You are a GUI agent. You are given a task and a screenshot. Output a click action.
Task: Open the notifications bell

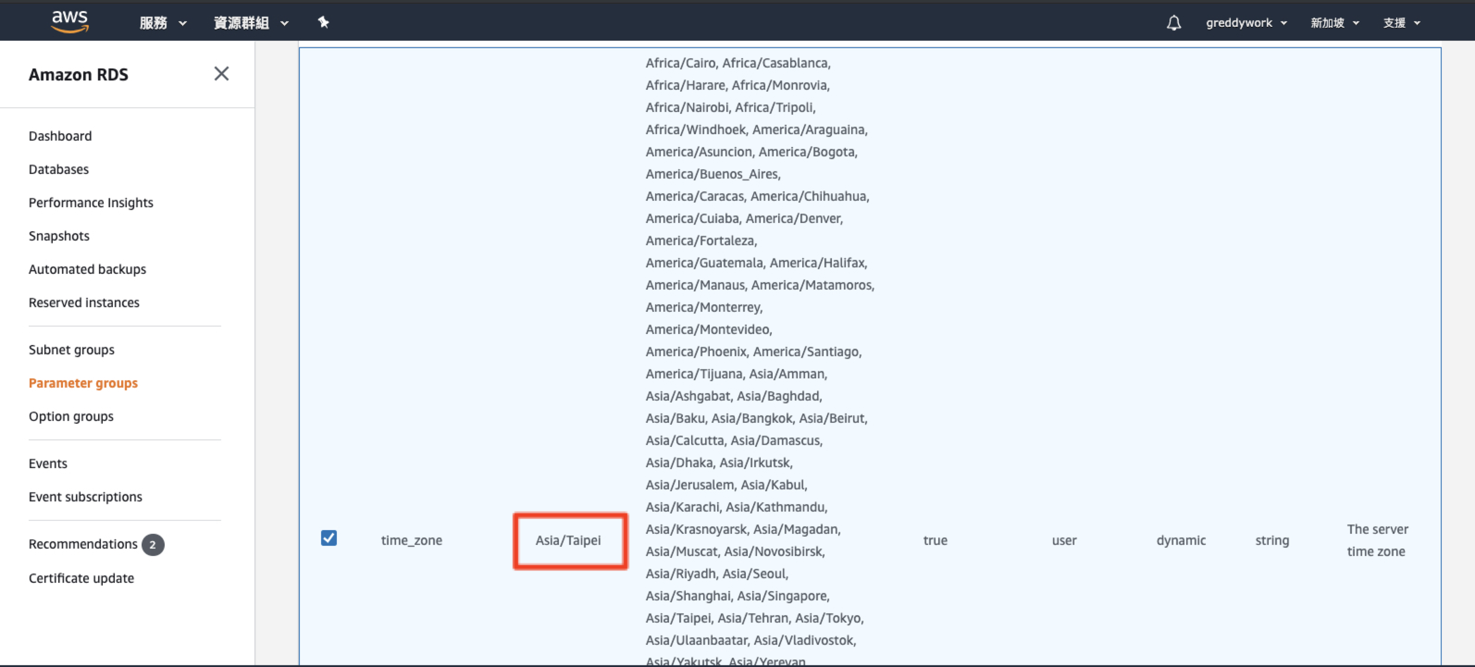[x=1173, y=23]
